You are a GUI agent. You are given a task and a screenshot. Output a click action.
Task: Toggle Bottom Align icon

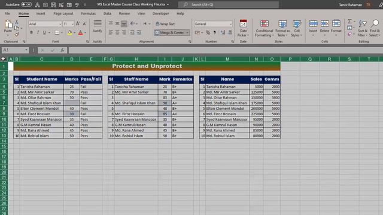[x=124, y=24]
